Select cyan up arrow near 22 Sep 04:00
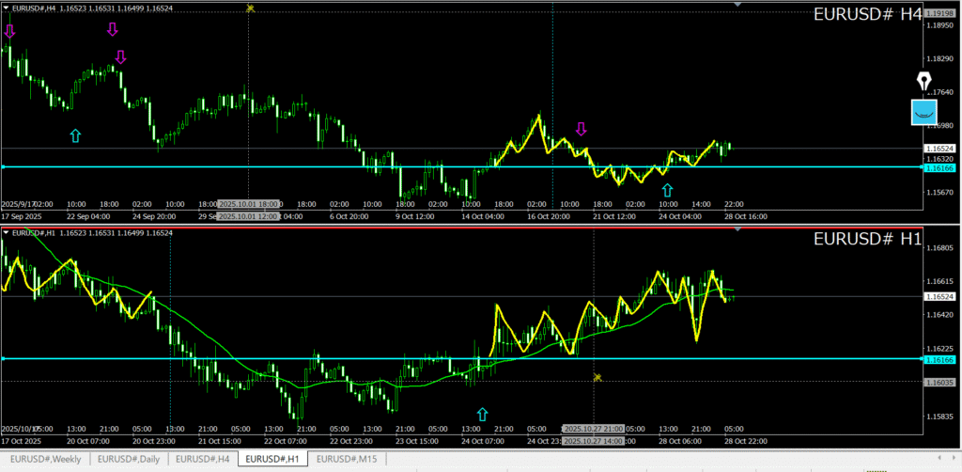This screenshot has width=962, height=472. (75, 136)
